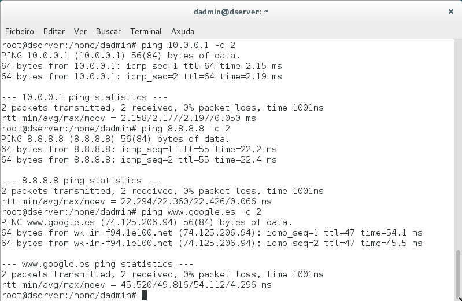462x301 pixels.
Task: Click the '--- www.google.es ping statistics ---' line
Action: click(x=97, y=264)
